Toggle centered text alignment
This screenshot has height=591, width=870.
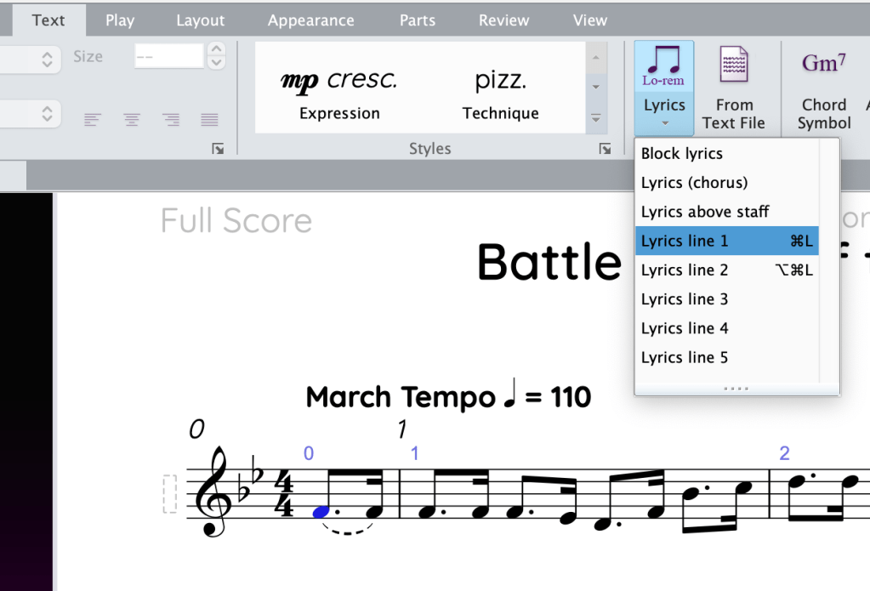[131, 120]
